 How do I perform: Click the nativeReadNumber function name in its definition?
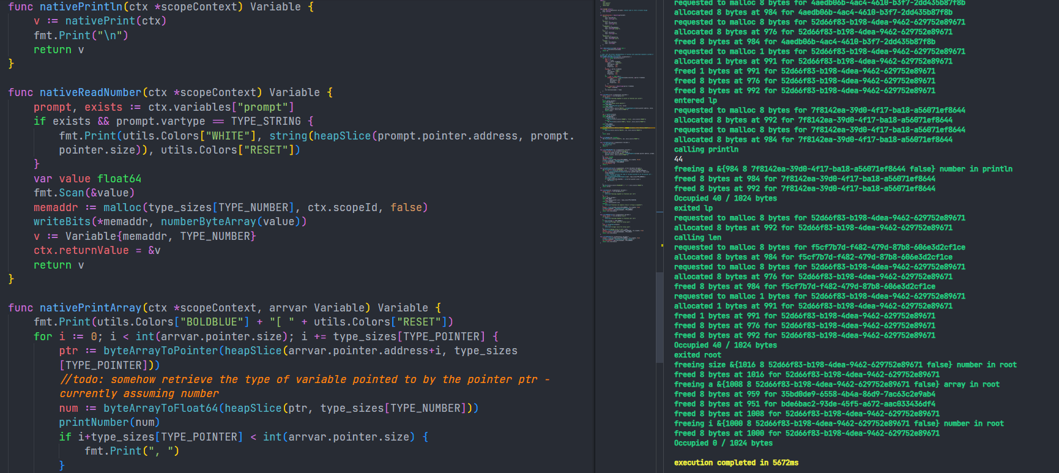point(90,92)
